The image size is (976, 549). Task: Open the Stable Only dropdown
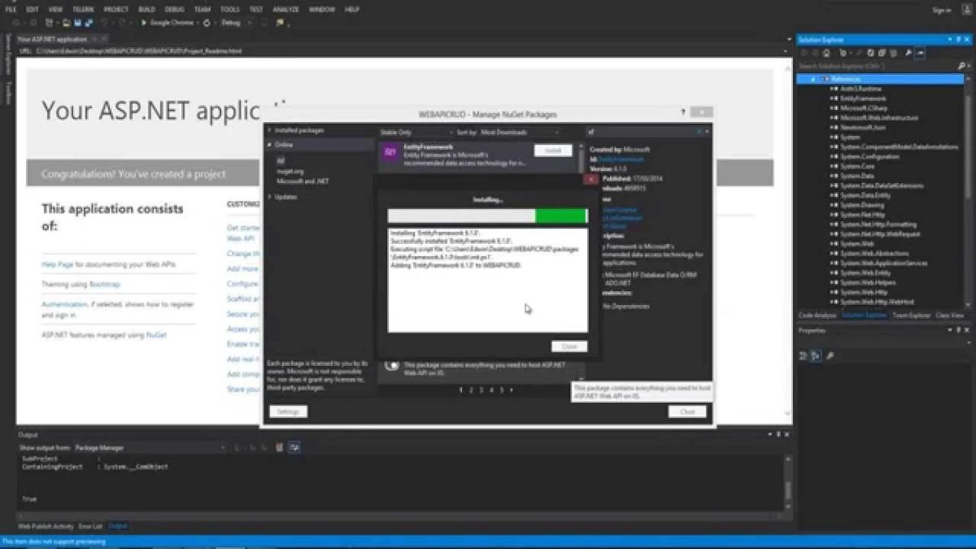[416, 132]
